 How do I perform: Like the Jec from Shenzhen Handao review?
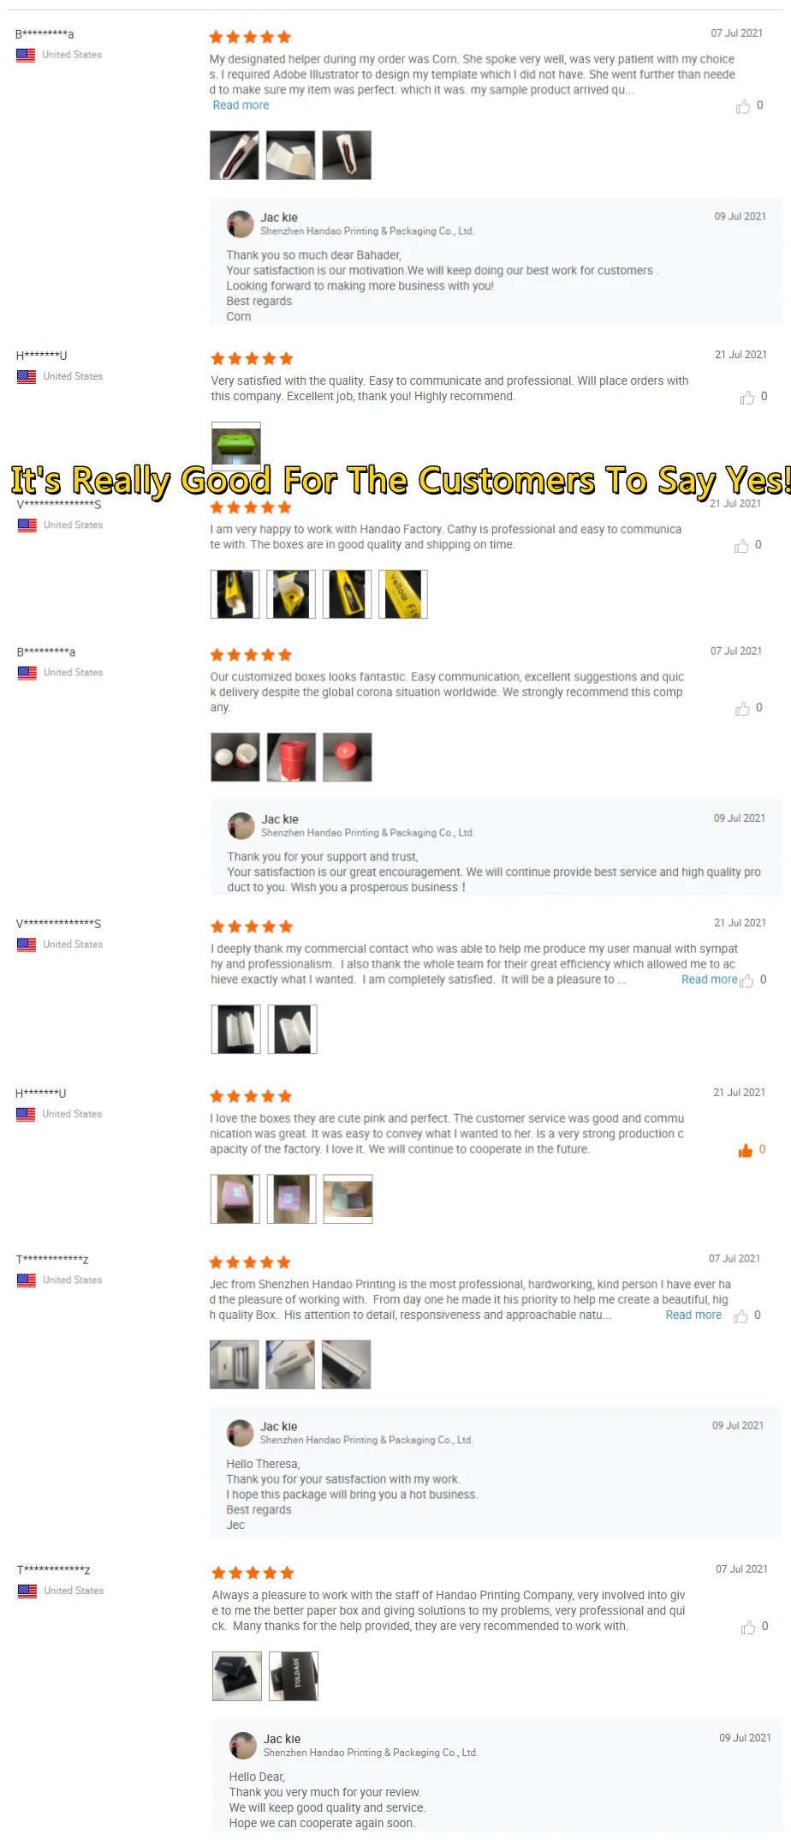pyautogui.click(x=740, y=1316)
